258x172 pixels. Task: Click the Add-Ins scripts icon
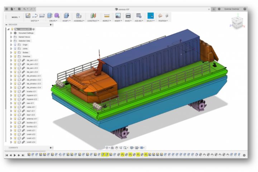139,16
